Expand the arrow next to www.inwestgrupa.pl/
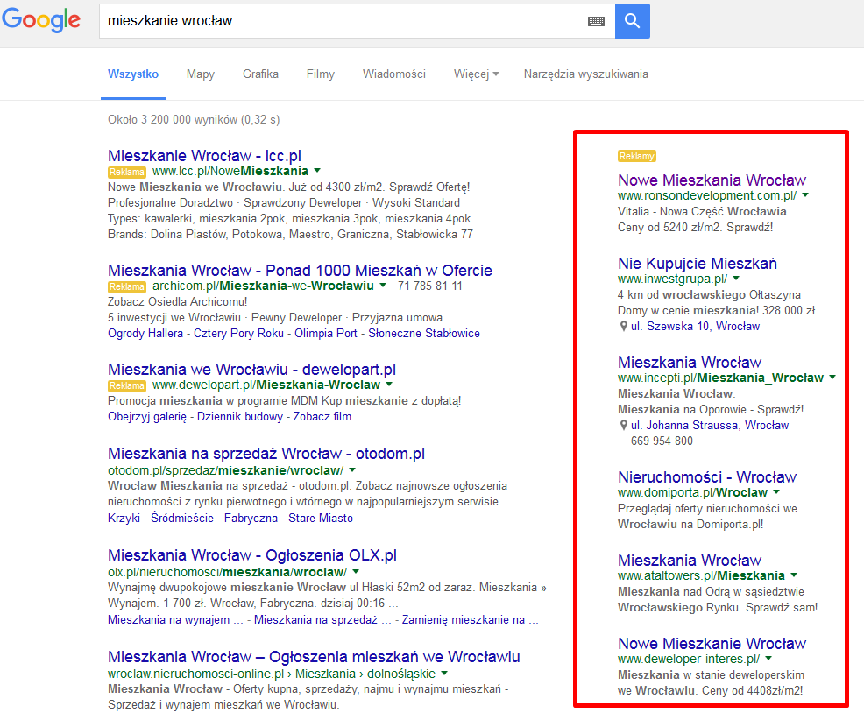Screen dimensions: 864x720 tap(736, 279)
